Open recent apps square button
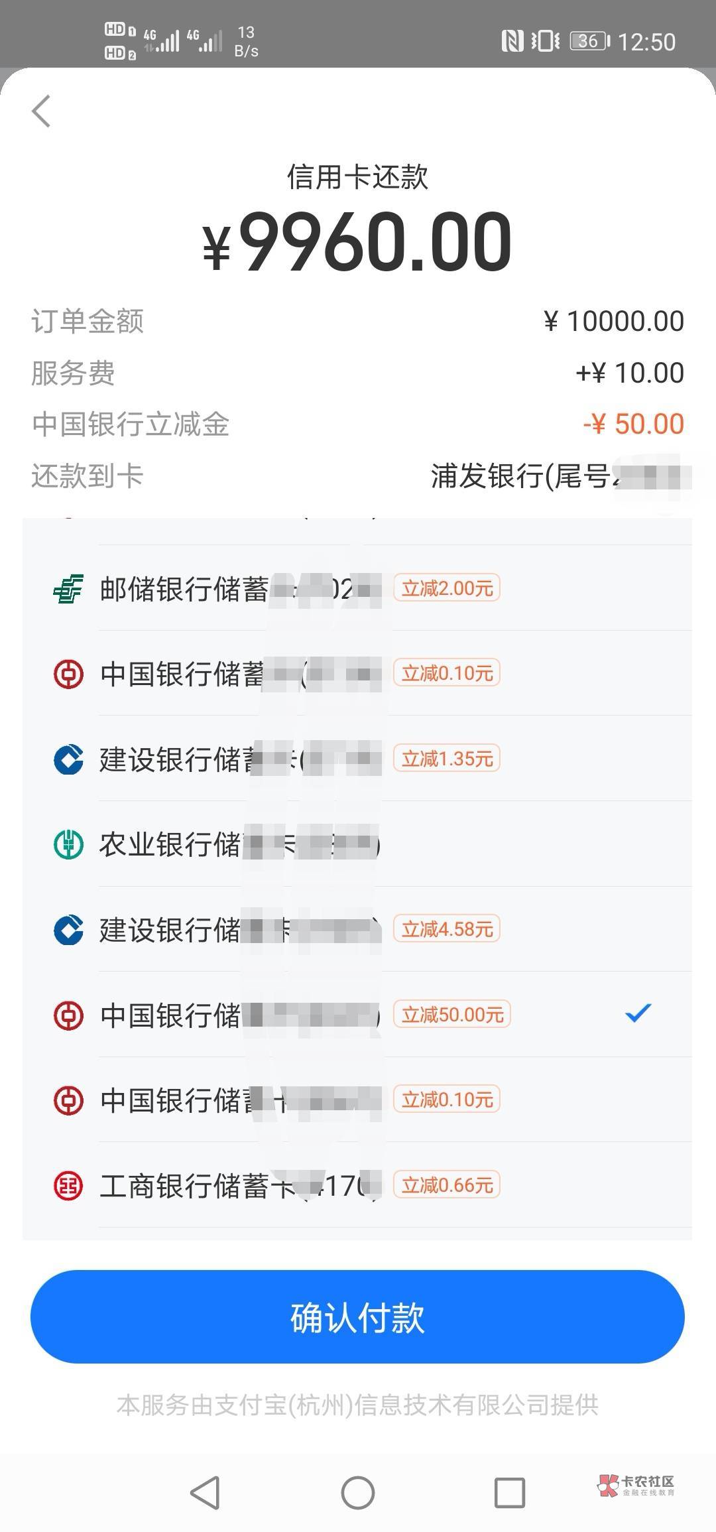The image size is (716, 1532). (510, 1492)
